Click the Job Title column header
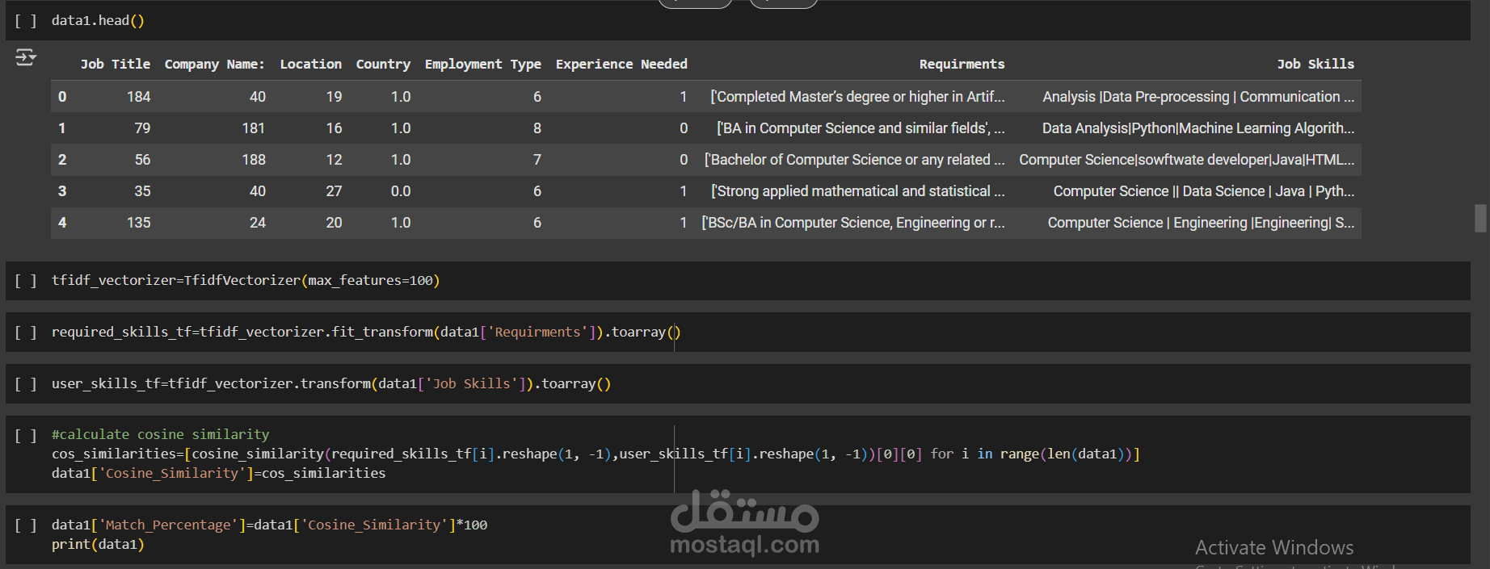The height and width of the screenshot is (569, 1490). click(116, 64)
